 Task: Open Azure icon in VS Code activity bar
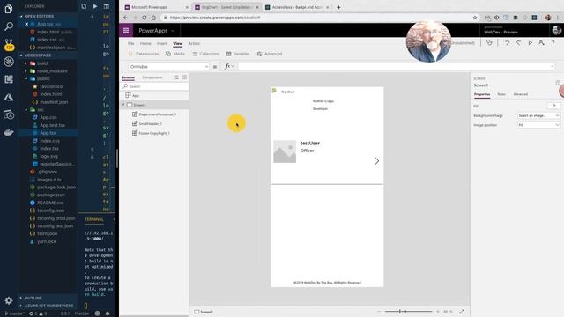click(9, 97)
